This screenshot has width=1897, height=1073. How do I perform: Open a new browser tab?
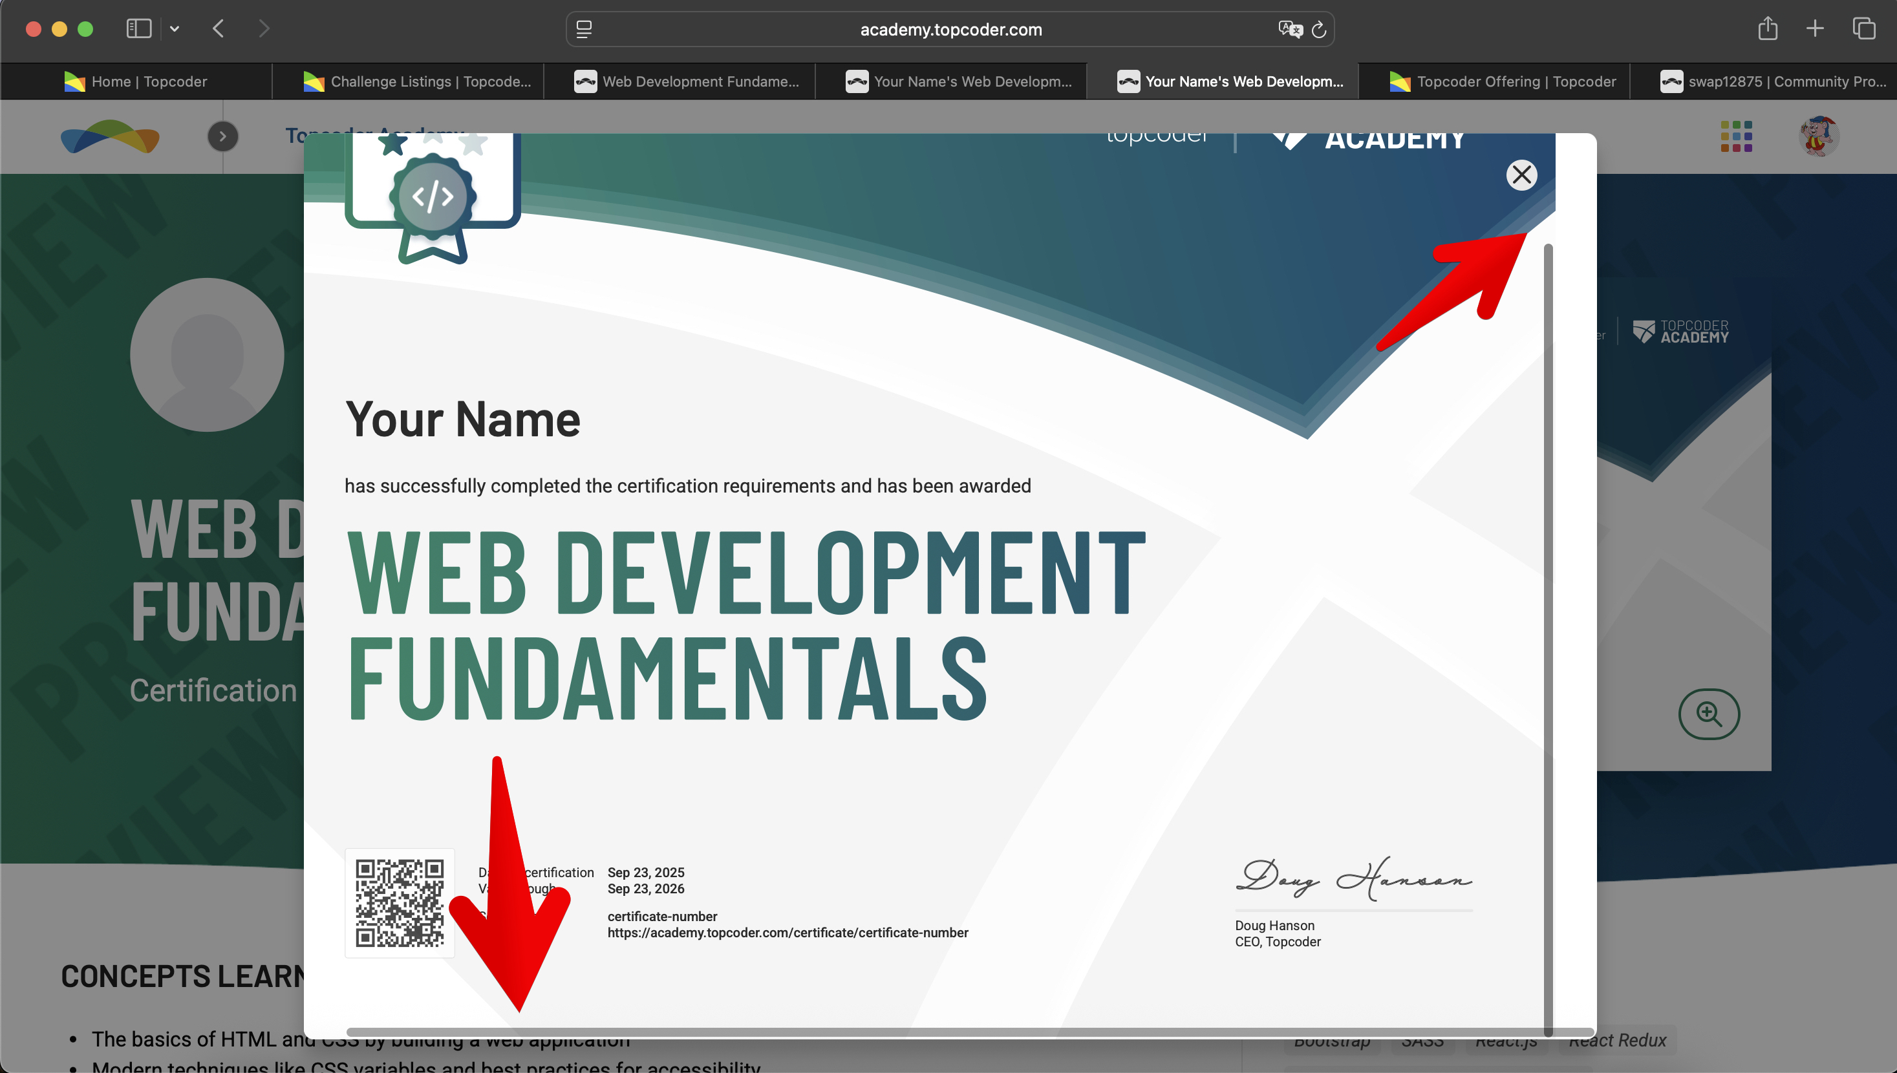(1814, 28)
